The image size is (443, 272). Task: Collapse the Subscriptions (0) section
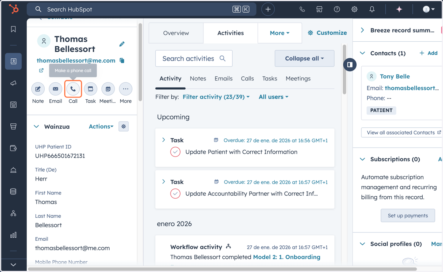363,159
